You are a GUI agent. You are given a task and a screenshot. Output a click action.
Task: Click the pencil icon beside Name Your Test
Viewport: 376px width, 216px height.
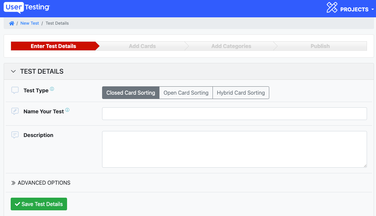tap(15, 111)
